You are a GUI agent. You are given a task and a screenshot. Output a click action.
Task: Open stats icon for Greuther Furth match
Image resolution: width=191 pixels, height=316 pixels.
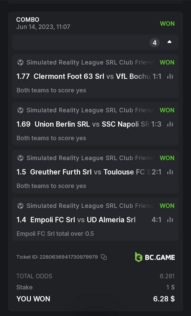point(170,172)
